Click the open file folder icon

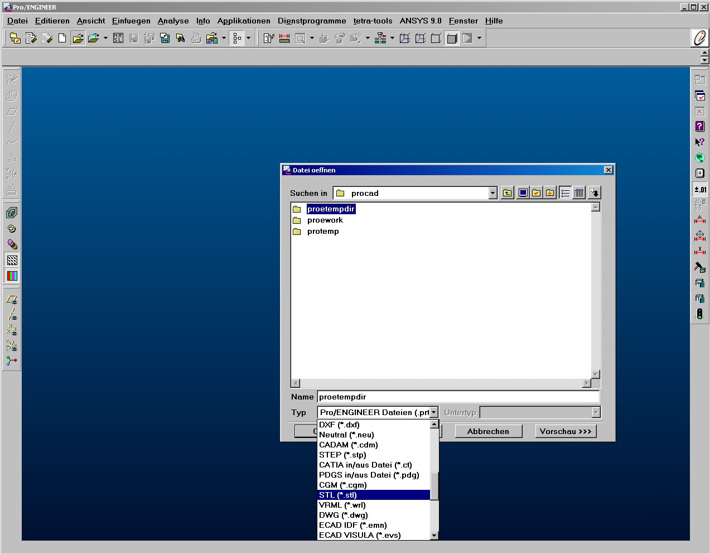click(78, 38)
